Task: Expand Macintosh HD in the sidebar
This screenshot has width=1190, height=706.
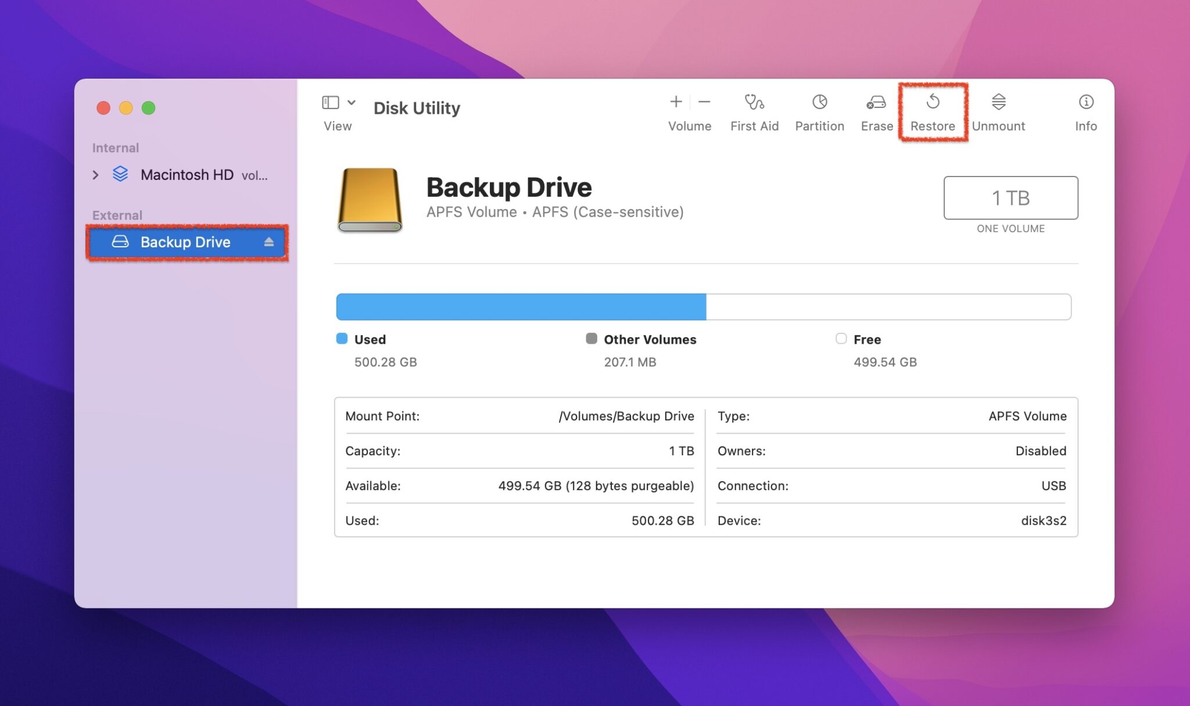Action: pos(95,175)
